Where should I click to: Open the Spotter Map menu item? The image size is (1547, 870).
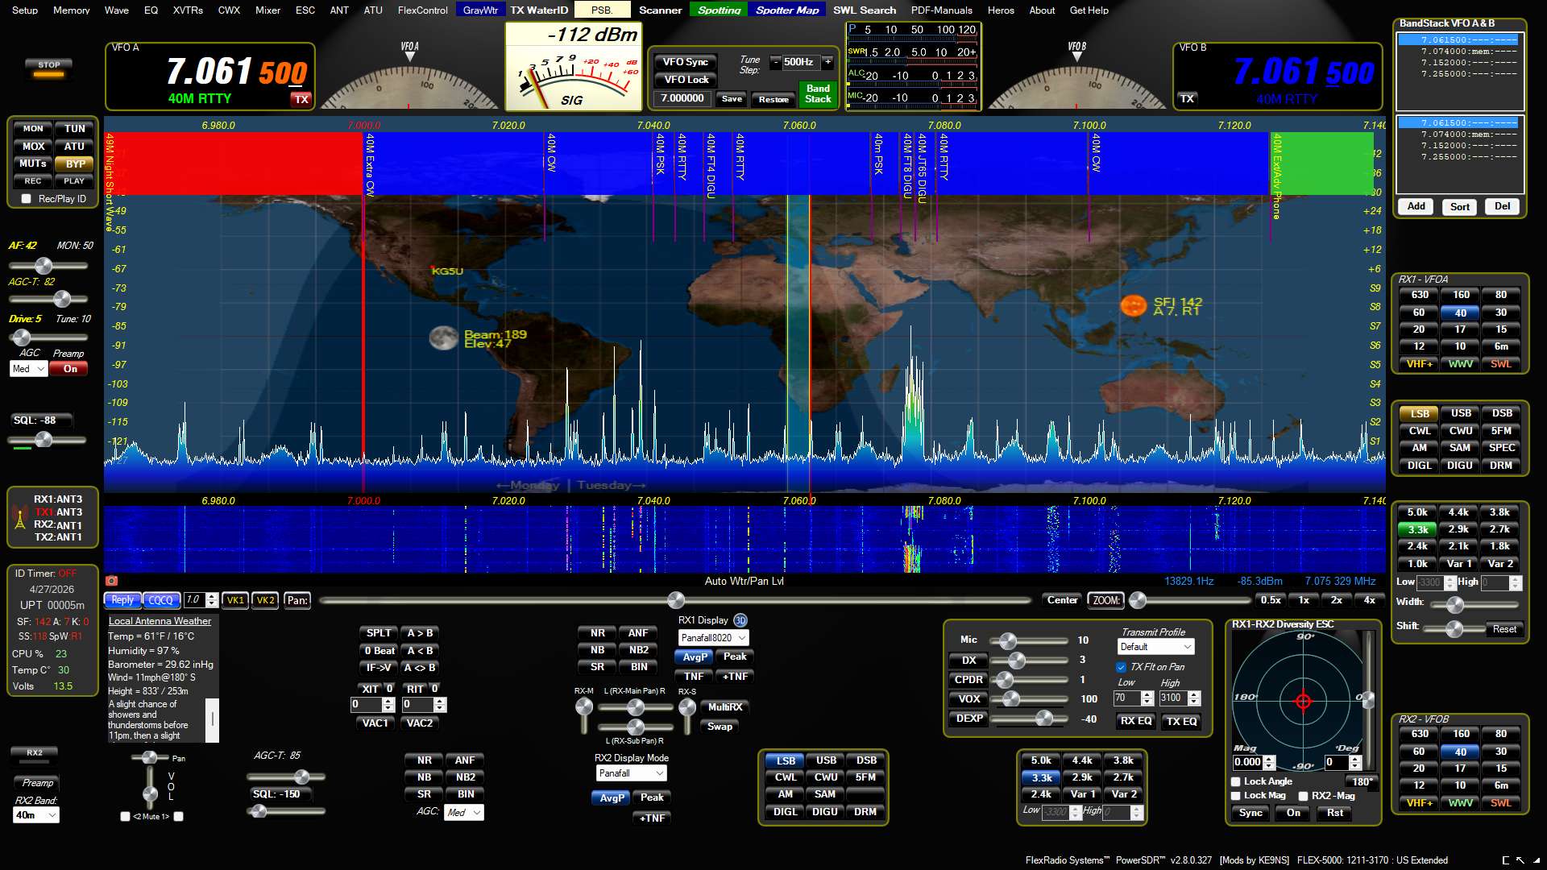click(787, 10)
